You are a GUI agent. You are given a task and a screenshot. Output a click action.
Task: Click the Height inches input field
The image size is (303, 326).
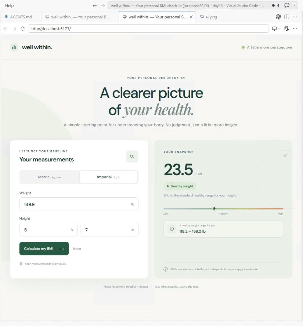[109, 230]
